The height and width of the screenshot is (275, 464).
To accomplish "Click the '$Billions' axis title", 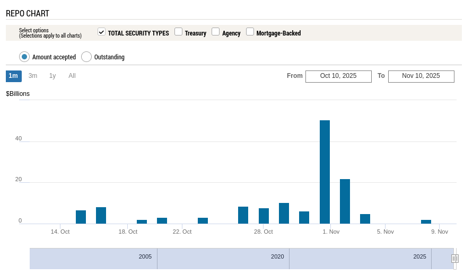I will pos(17,94).
